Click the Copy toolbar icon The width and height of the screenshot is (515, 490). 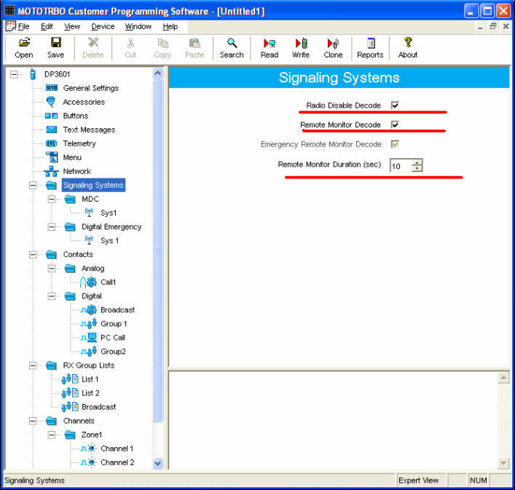pyautogui.click(x=163, y=43)
